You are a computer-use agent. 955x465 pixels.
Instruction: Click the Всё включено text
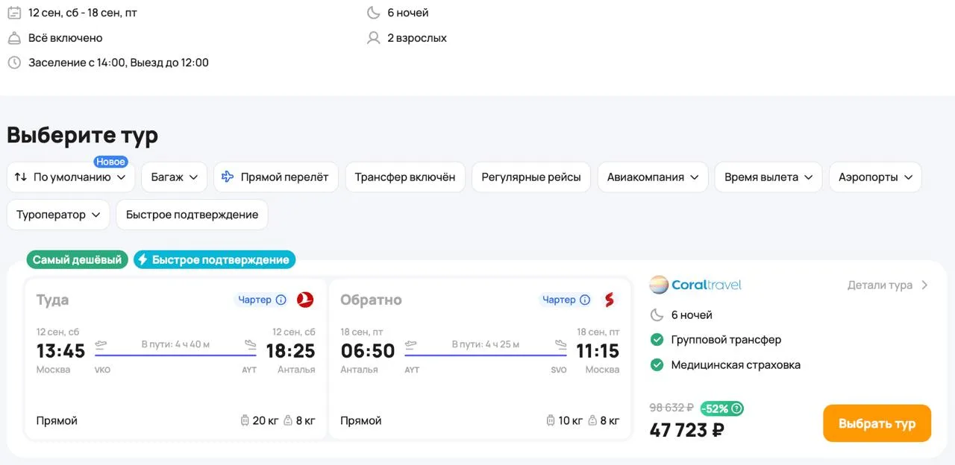tap(66, 38)
